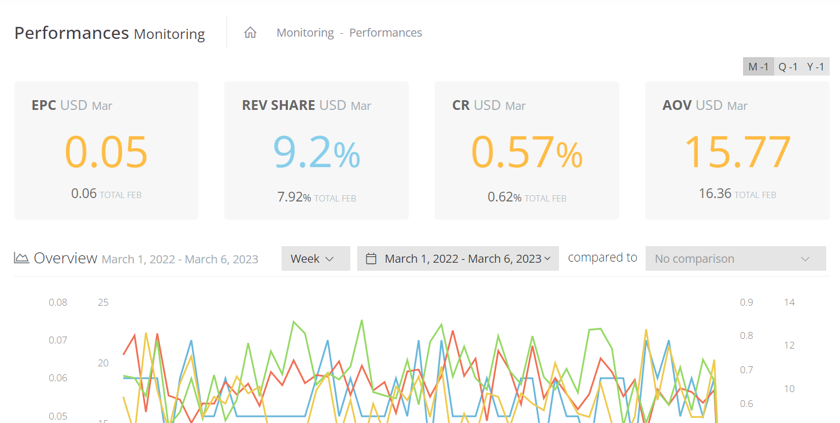Image resolution: width=840 pixels, height=423 pixels.
Task: Open the Week interval dropdown
Action: coord(316,259)
